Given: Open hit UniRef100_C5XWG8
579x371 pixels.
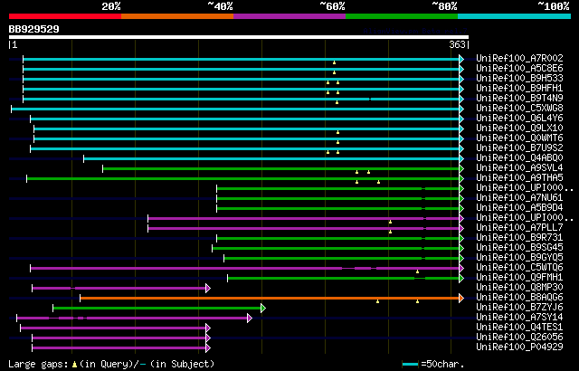Looking at the screenshot, I should tap(519, 108).
